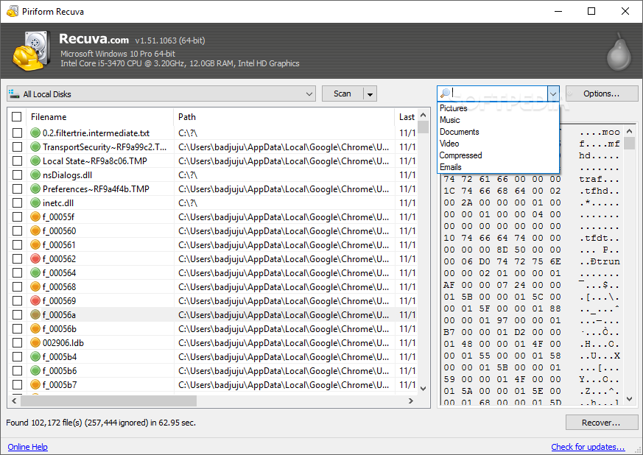This screenshot has height=455, width=643.
Task: Collapse the filter box dropdown arrow
Action: (553, 94)
